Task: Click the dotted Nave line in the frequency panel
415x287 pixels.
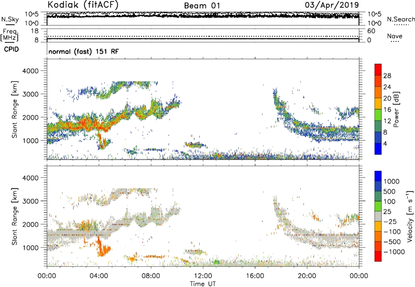Action: click(x=203, y=36)
